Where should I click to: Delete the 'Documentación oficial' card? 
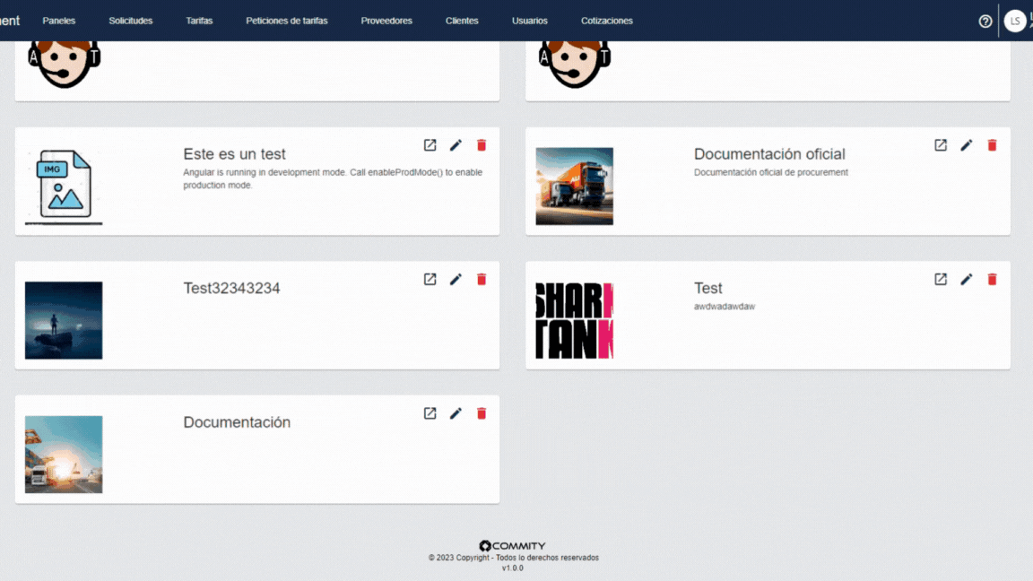(x=992, y=145)
